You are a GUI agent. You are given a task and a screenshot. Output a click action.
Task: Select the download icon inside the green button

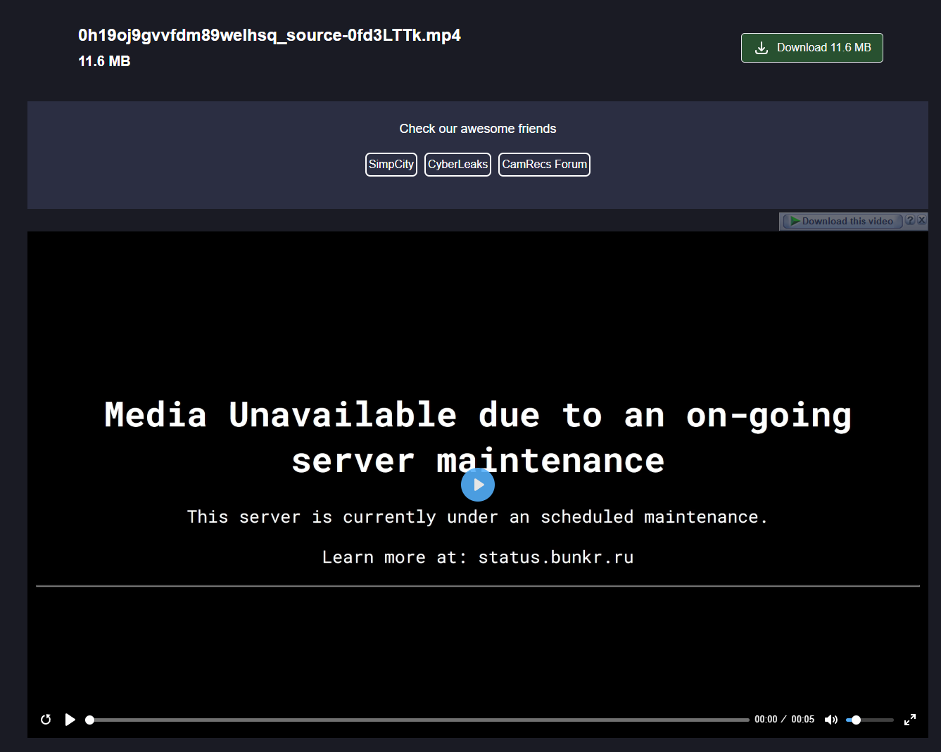[x=760, y=47]
